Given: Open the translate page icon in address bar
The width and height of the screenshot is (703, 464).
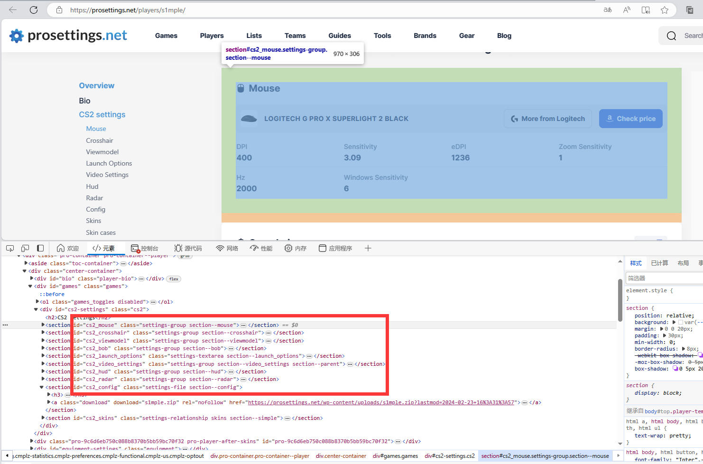Looking at the screenshot, I should point(608,9).
